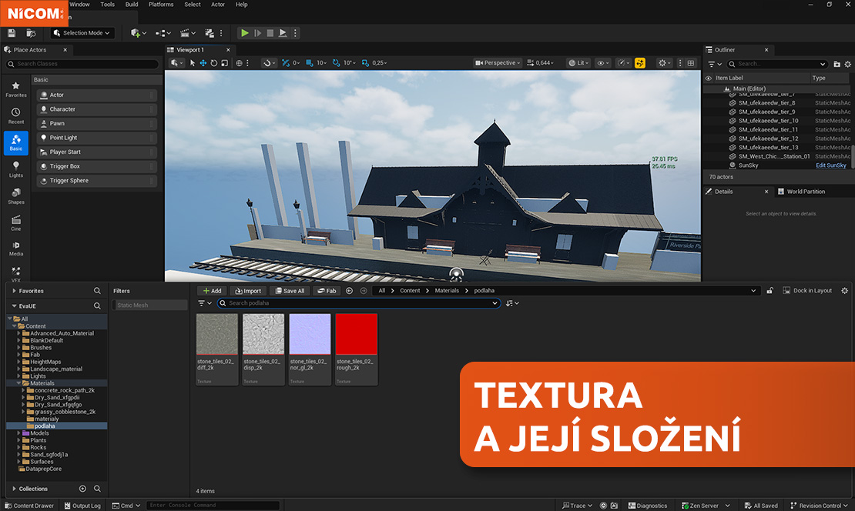Click the Save current level disk icon
This screenshot has height=511, width=855.
12,33
